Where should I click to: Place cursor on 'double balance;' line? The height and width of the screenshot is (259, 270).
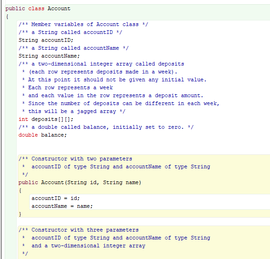(43, 135)
